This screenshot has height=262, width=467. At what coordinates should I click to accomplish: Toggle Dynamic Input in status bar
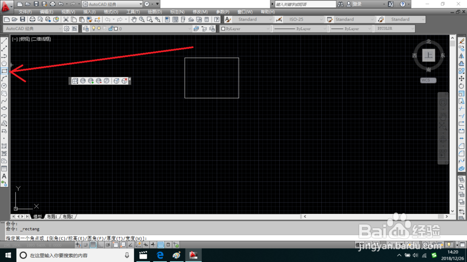click(146, 245)
